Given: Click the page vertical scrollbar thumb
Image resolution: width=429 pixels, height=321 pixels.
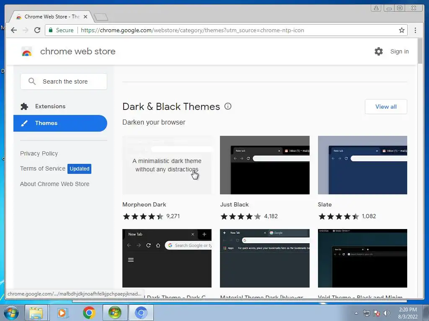Looking at the screenshot, I should click(420, 51).
